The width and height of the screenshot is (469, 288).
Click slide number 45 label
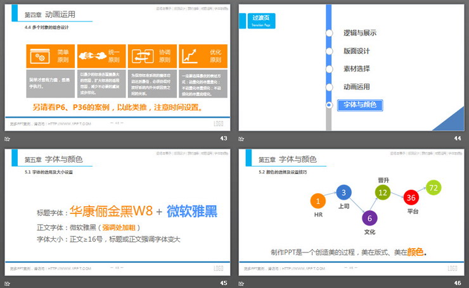pyautogui.click(x=224, y=283)
